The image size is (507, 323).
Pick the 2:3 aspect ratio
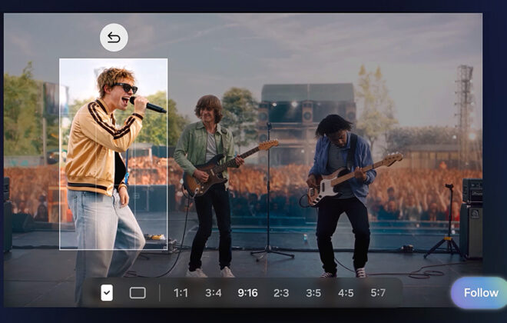(x=281, y=293)
